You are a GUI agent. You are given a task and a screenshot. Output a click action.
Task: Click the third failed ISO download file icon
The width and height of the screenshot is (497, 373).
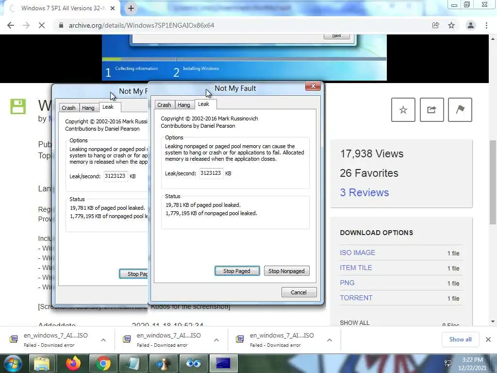point(240,339)
